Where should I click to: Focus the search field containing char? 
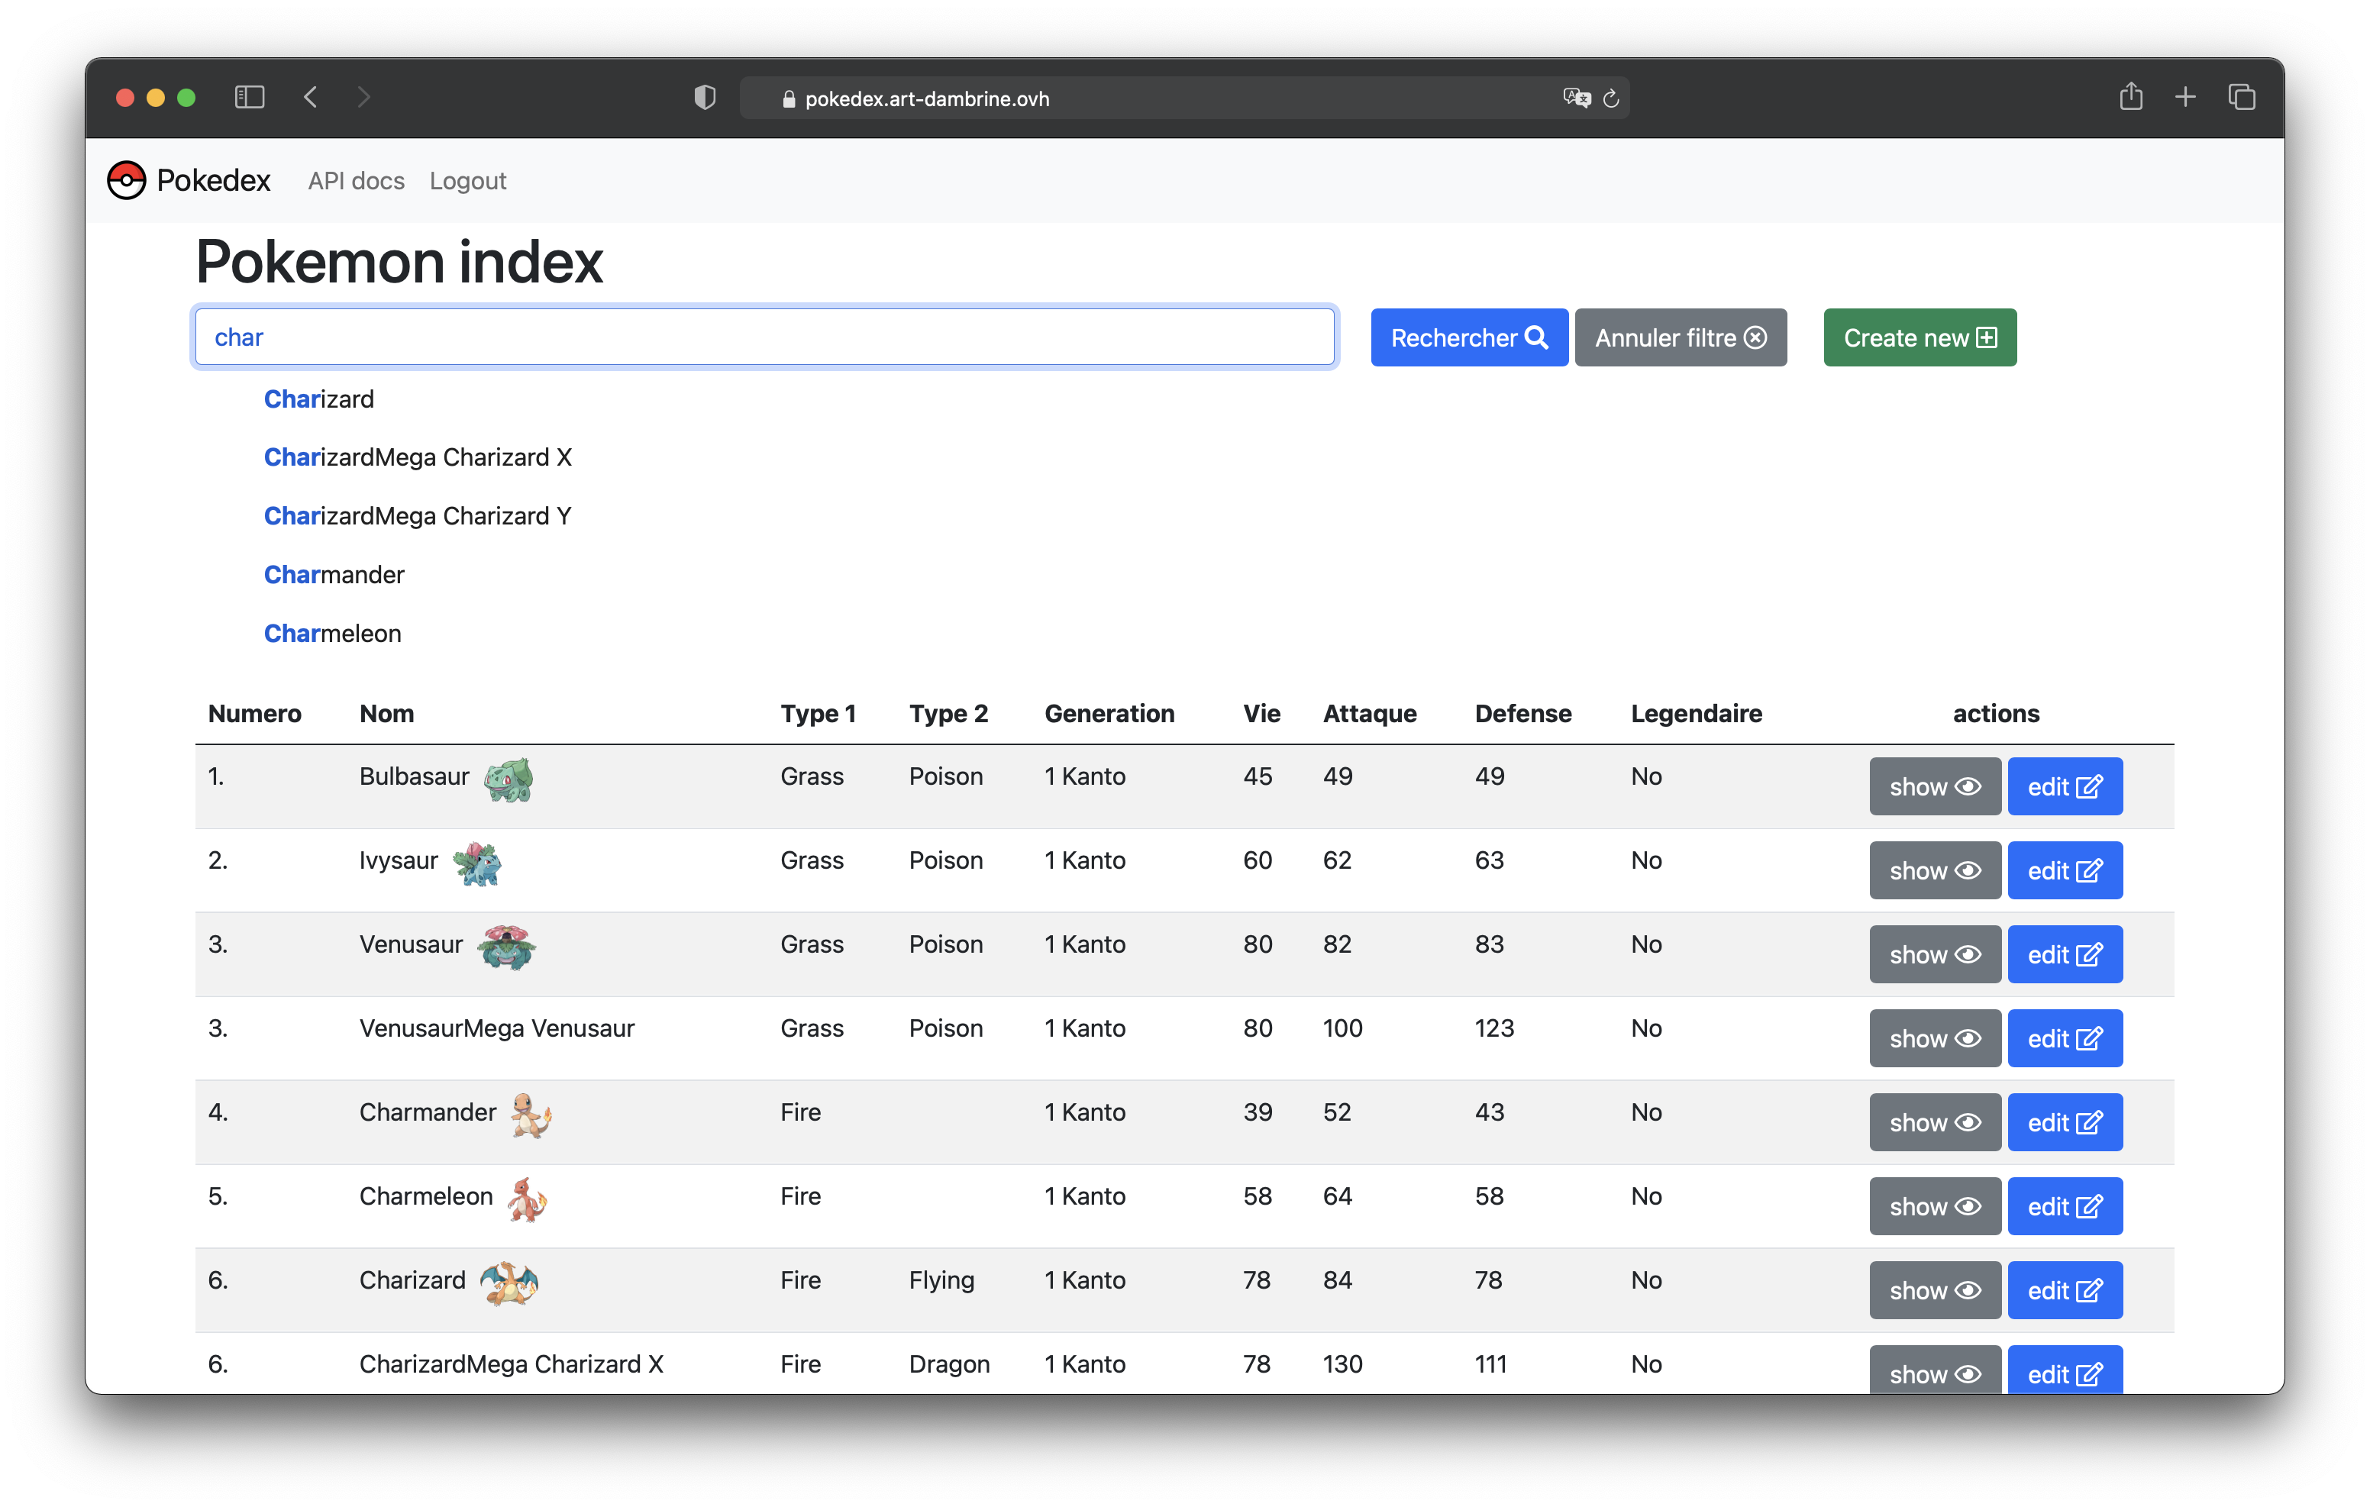tap(765, 337)
